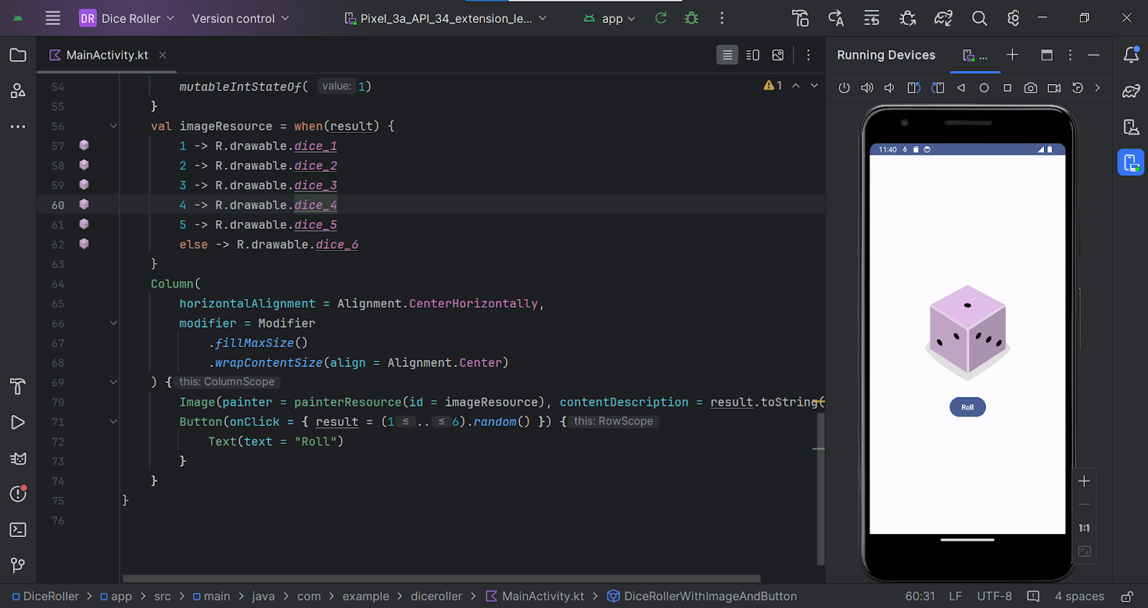The width and height of the screenshot is (1148, 608).
Task: Show more emulator toolbar actions chevron
Action: point(1097,88)
